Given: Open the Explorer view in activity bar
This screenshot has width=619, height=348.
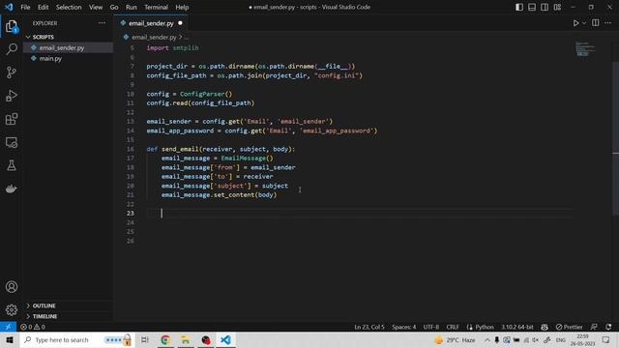Looking at the screenshot, I should pyautogui.click(x=12, y=26).
